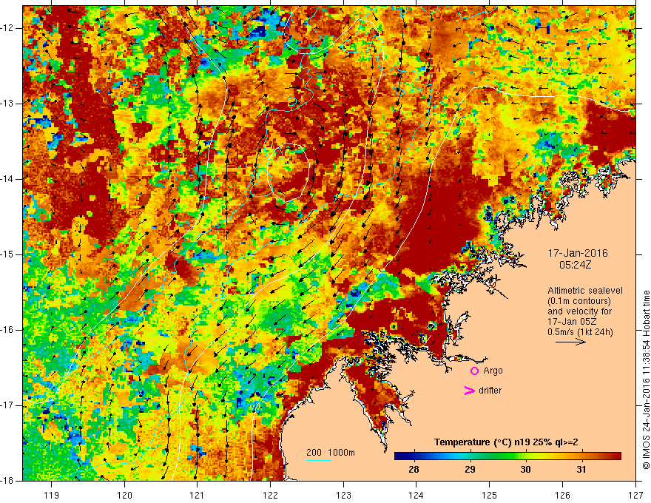Click the latitude axis label '-14'
This screenshot has height=503, width=651.
click(x=7, y=179)
